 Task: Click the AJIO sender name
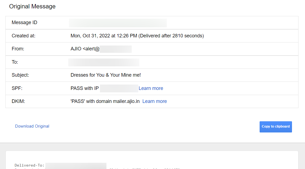76,49
